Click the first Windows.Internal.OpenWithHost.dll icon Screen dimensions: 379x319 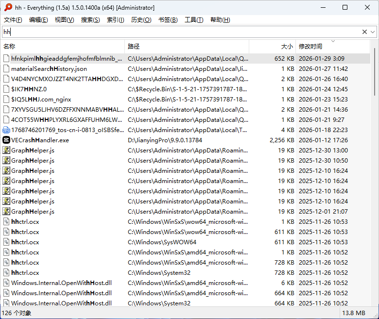coord(6,283)
